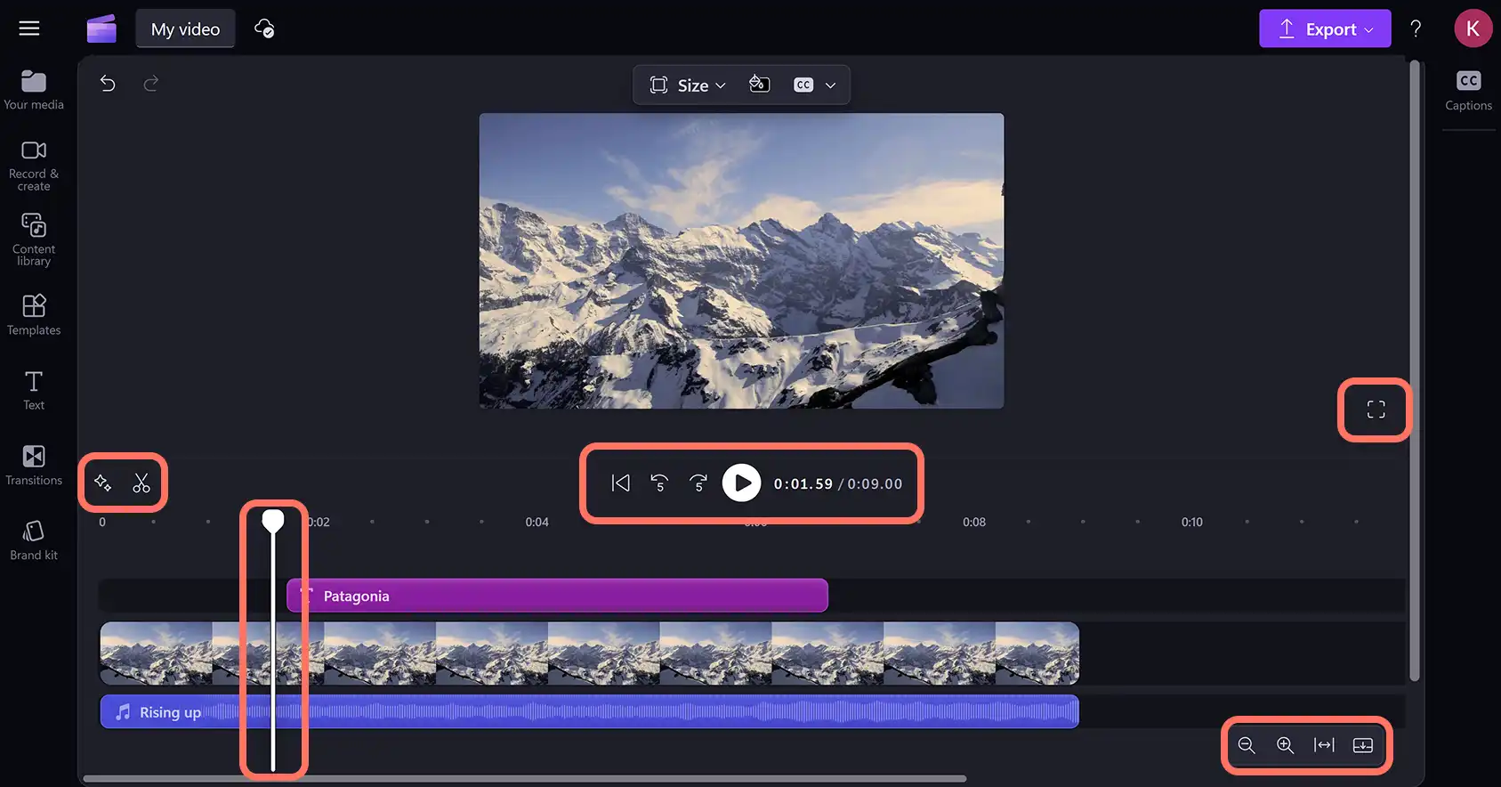Play the video preview
The image size is (1501, 787).
(x=741, y=483)
